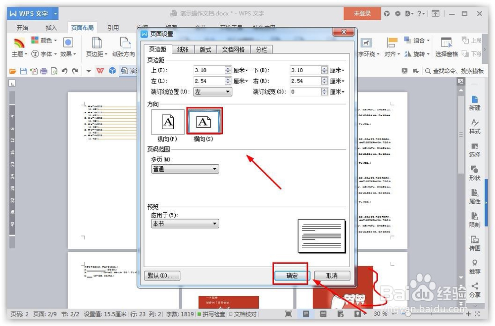Image resolution: width=495 pixels, height=326 pixels.
Task: Close the 页面设置 dialog
Action: click(x=344, y=32)
